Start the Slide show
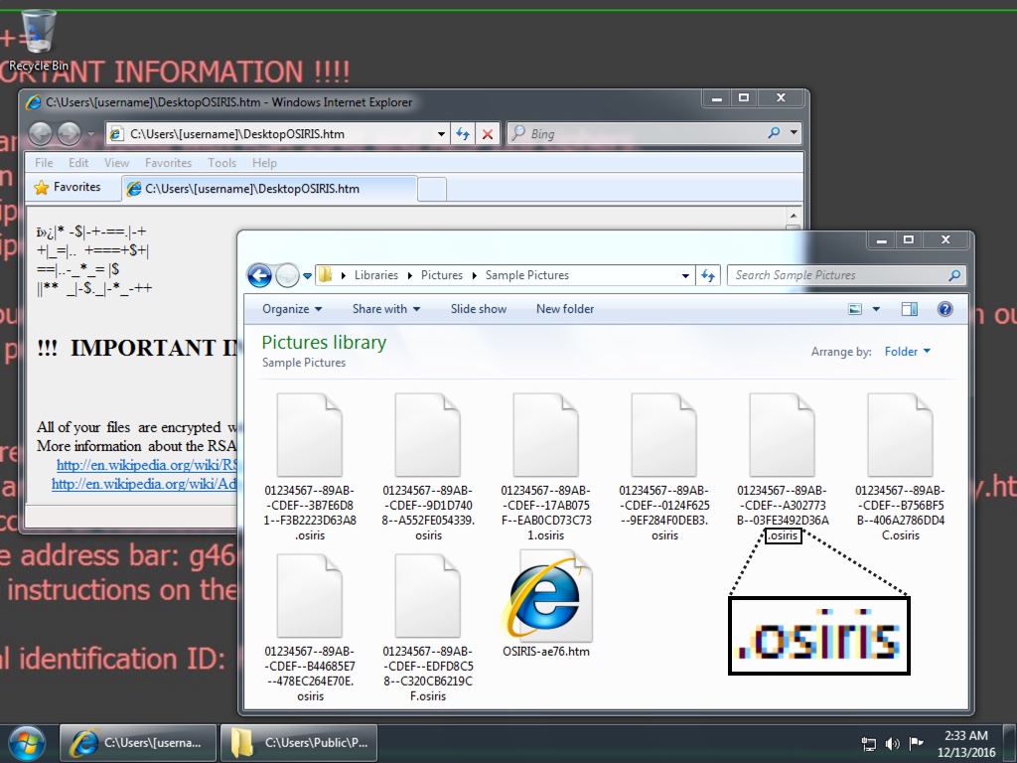Screen dimensions: 1017x763 pyautogui.click(x=478, y=309)
